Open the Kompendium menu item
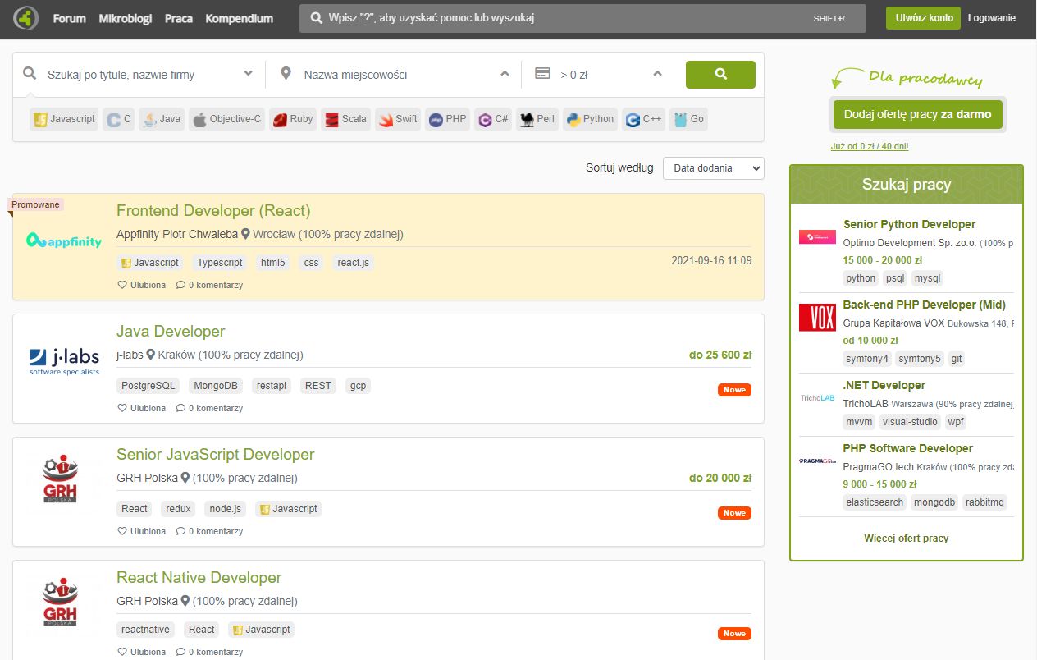1037x660 pixels. (240, 18)
